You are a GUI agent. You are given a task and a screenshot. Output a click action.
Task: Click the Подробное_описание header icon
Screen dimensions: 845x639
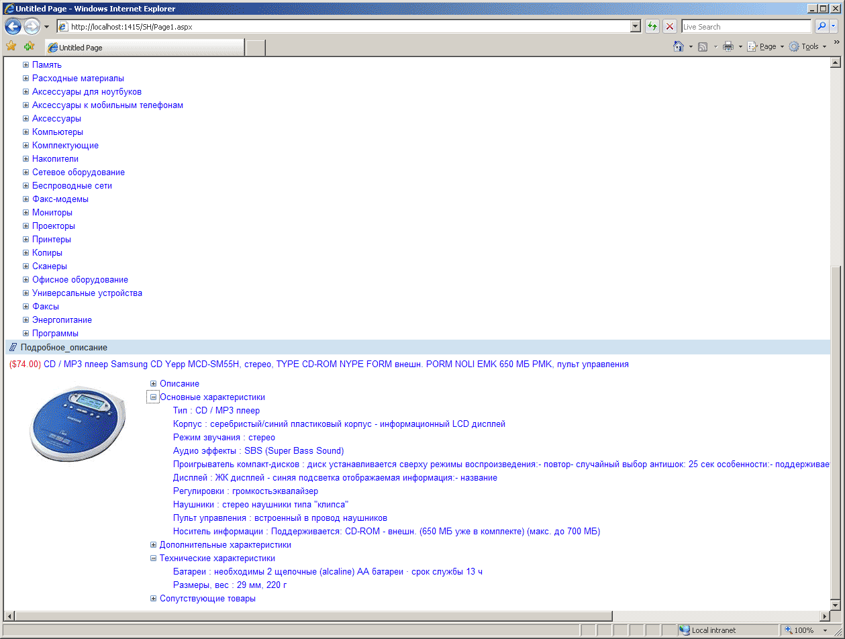13,347
